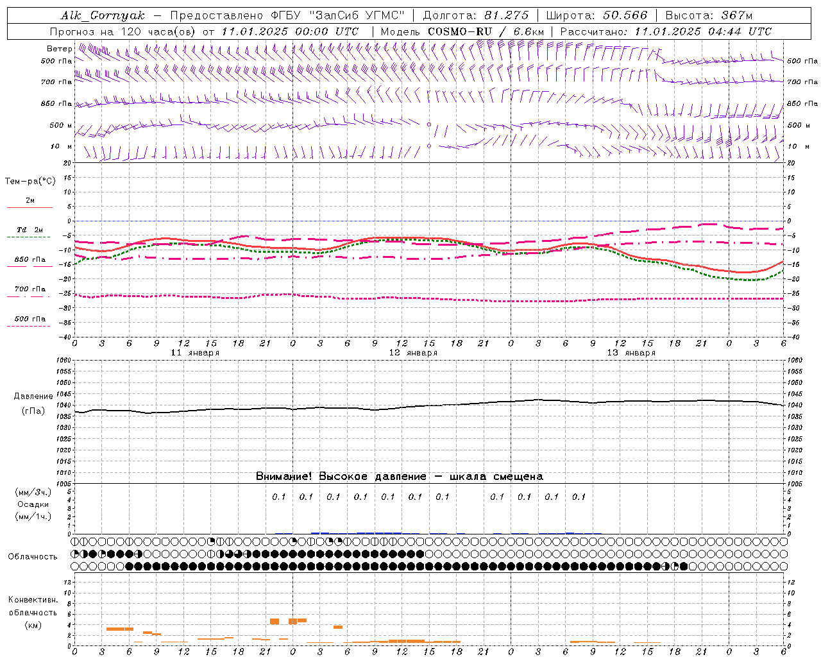Click the (мм/1ч.) precipitation unit label
The height and width of the screenshot is (657, 821).
33,516
